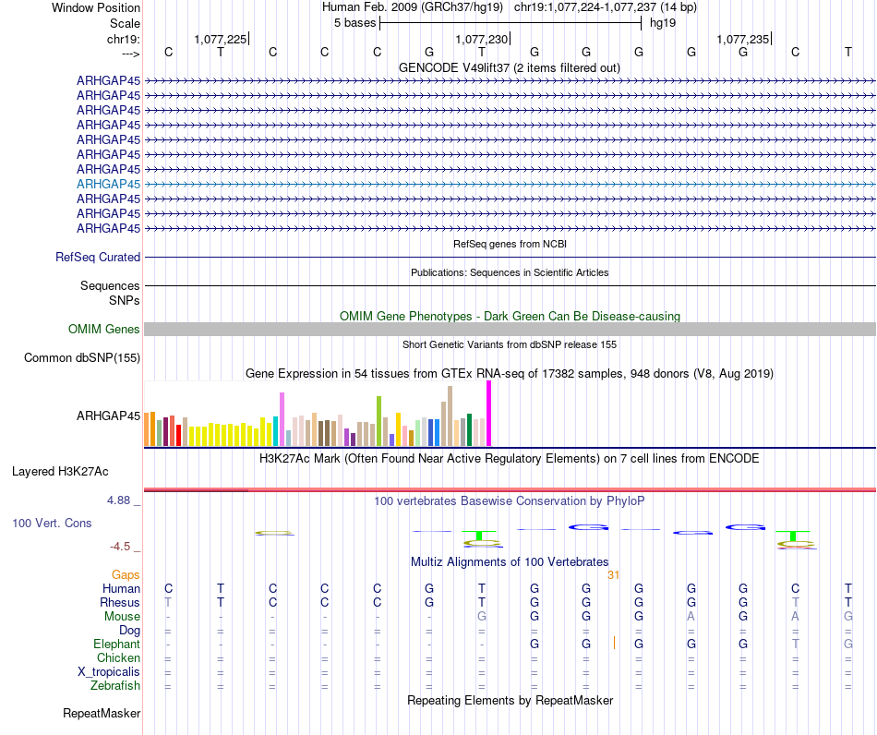877x735 pixels.
Task: Click the 'Publications: Sequences in Scientific Articles' title
Action: (510, 272)
